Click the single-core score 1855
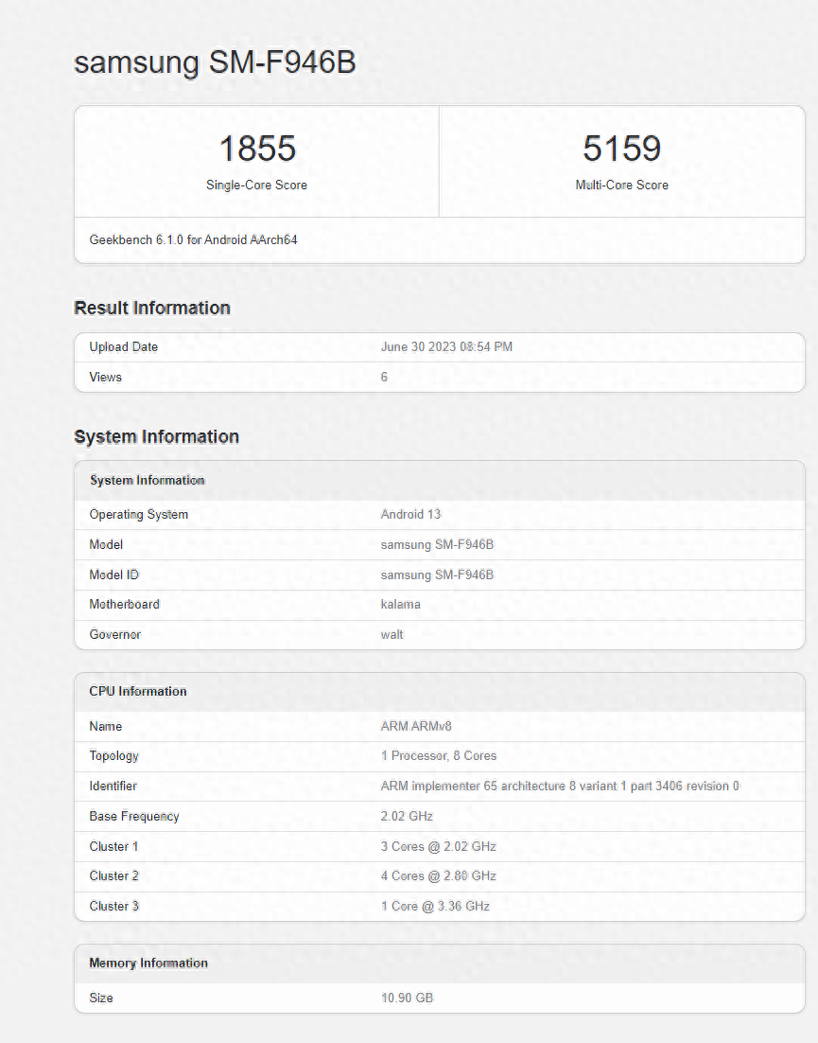Viewport: 818px width, 1043px height. pyautogui.click(x=257, y=149)
